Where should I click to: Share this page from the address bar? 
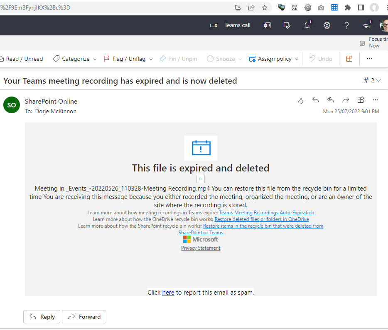[x=251, y=7]
